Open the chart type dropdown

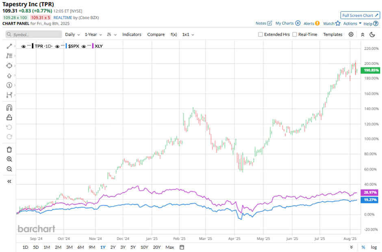pyautogui.click(x=112, y=34)
